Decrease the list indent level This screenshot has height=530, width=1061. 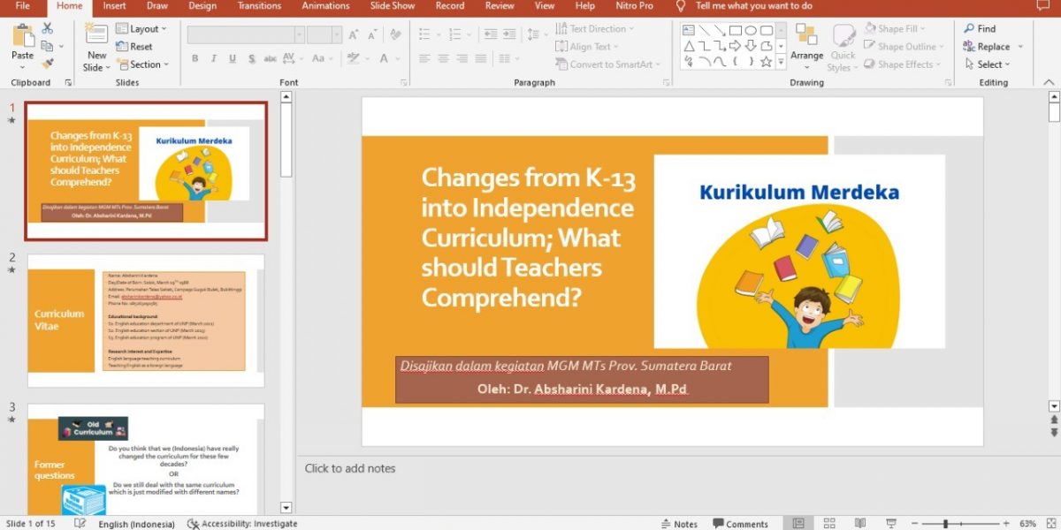(x=491, y=34)
